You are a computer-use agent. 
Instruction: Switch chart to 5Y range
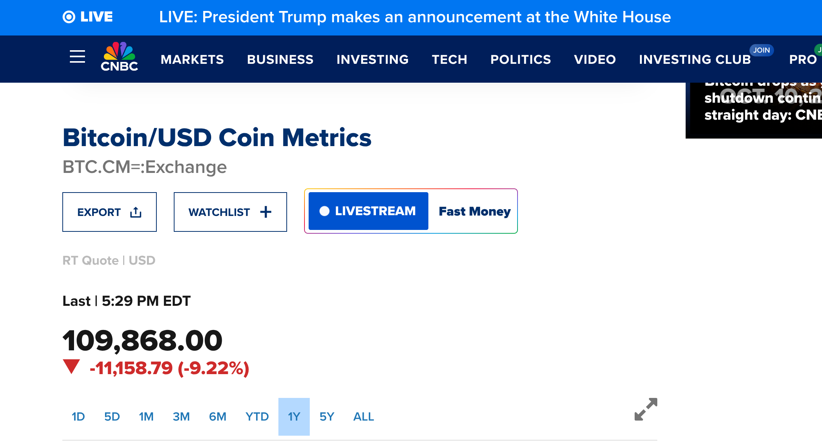327,417
